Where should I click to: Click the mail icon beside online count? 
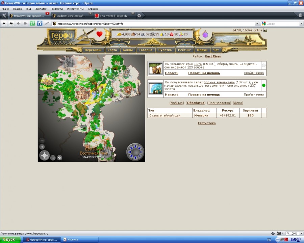pyautogui.click(x=265, y=30)
